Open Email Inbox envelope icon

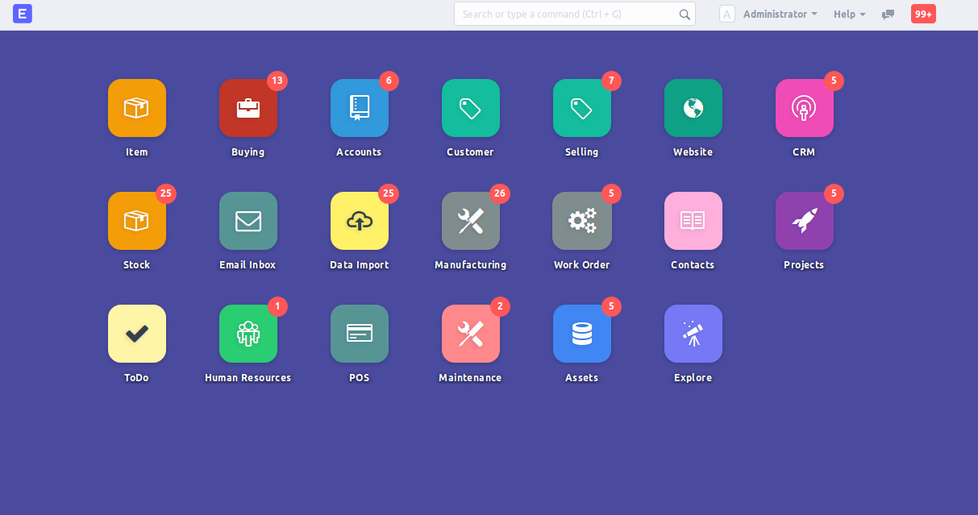[x=248, y=221]
